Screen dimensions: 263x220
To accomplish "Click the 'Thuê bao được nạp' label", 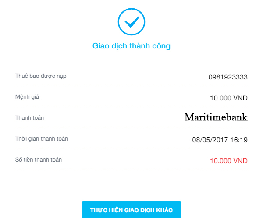I will pyautogui.click(x=41, y=76).
